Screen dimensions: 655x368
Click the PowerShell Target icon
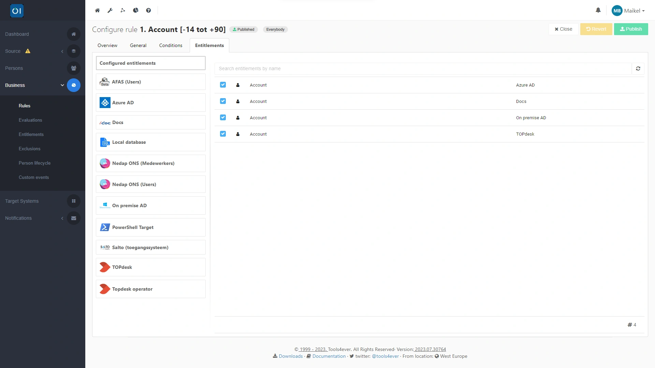click(x=105, y=227)
